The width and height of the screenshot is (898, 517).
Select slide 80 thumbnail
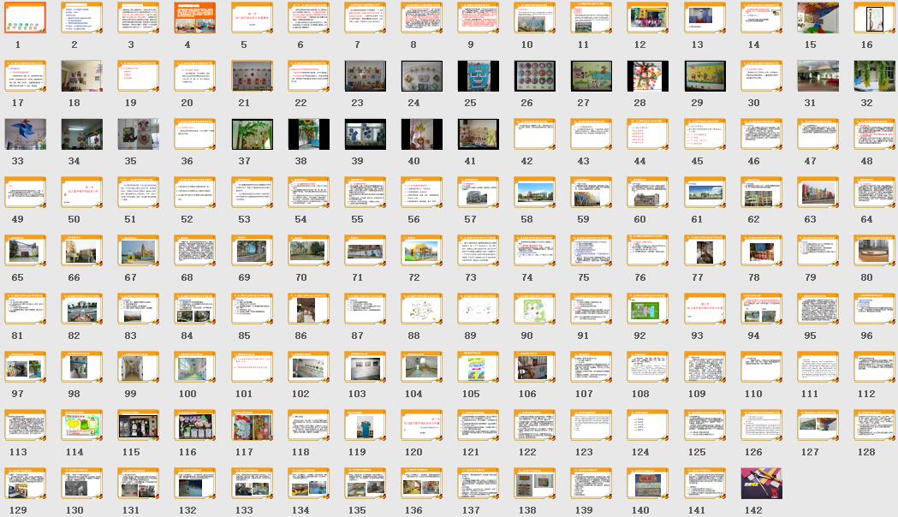point(875,251)
